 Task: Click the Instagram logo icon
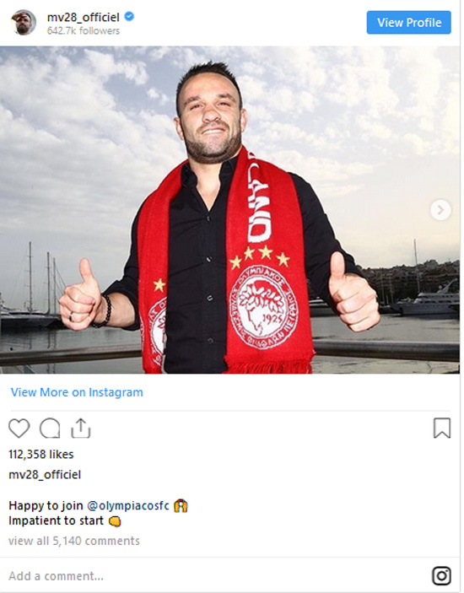point(441,576)
